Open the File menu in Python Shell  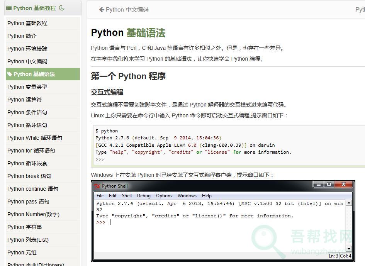(100, 196)
